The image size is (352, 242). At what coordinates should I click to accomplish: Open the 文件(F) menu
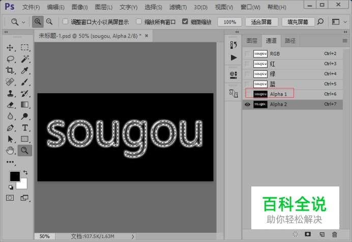tap(31, 7)
